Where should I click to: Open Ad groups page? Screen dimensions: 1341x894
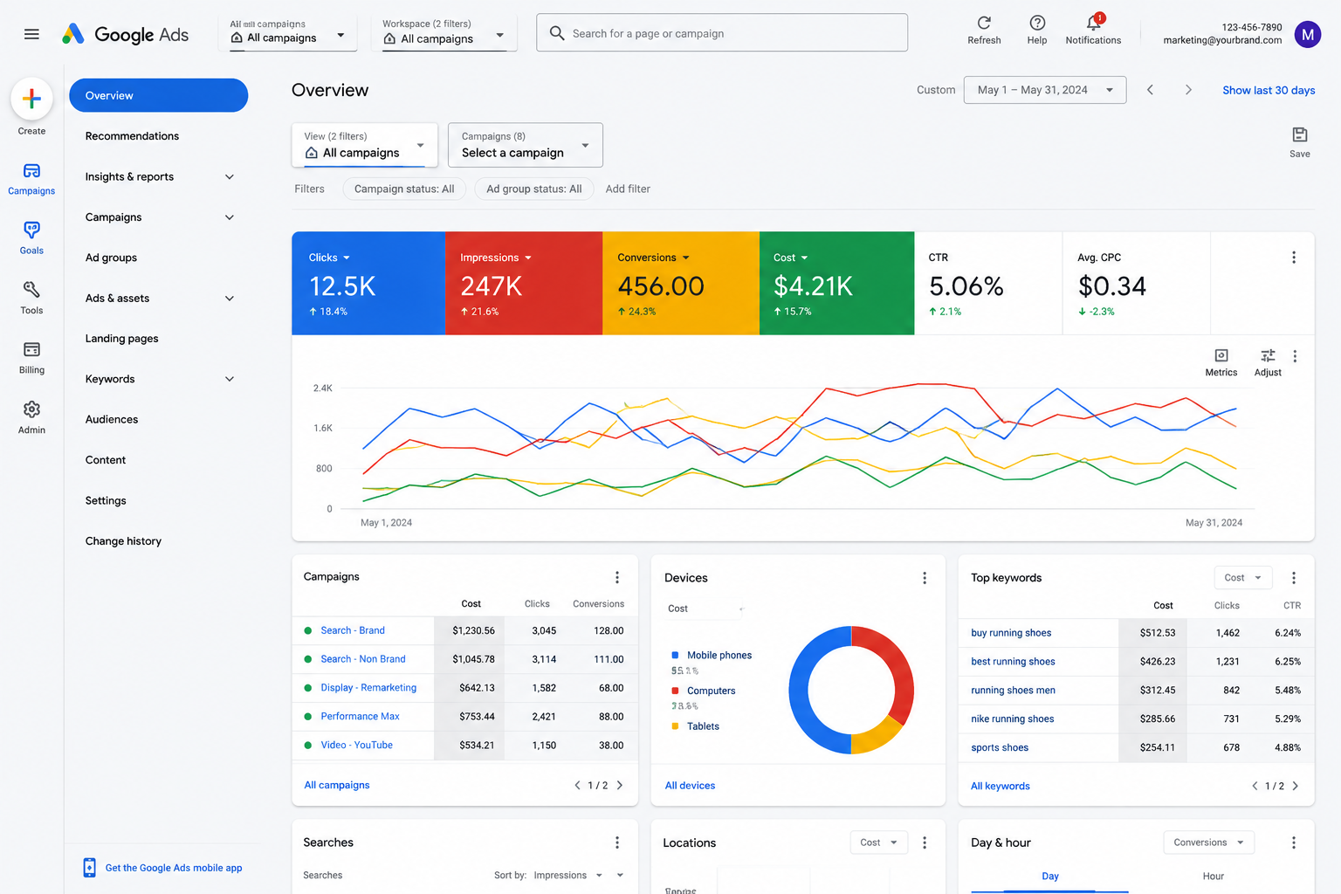coord(111,258)
